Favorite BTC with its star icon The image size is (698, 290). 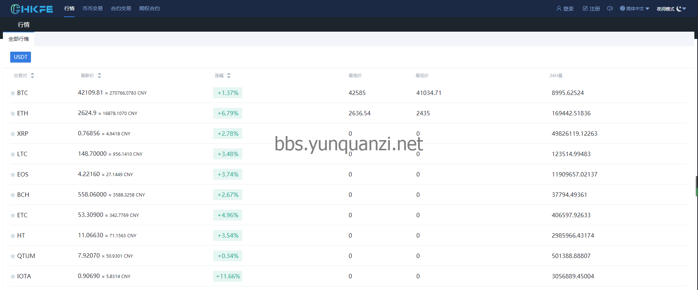13,93
